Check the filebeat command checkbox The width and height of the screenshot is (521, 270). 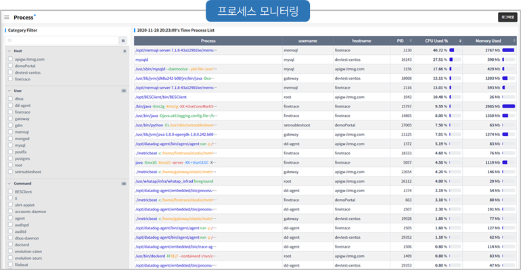click(10, 265)
